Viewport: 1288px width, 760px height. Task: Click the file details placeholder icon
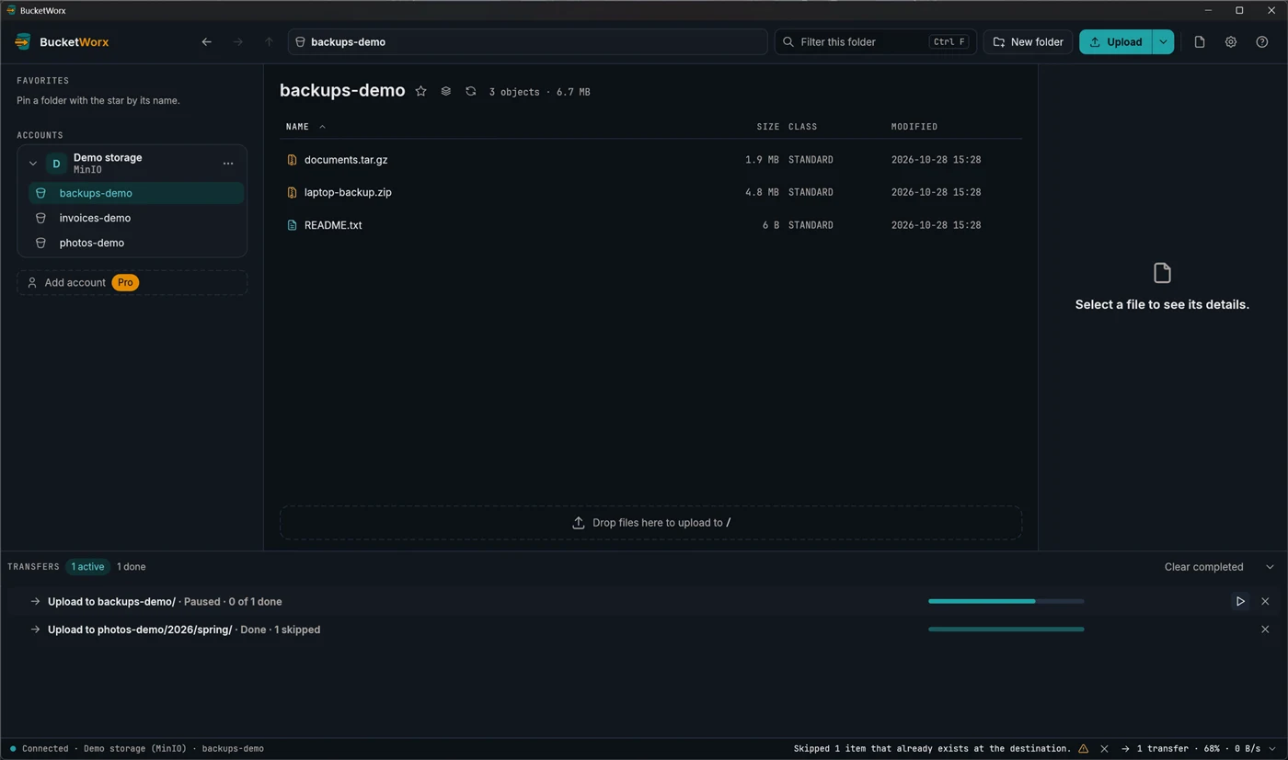coord(1162,273)
